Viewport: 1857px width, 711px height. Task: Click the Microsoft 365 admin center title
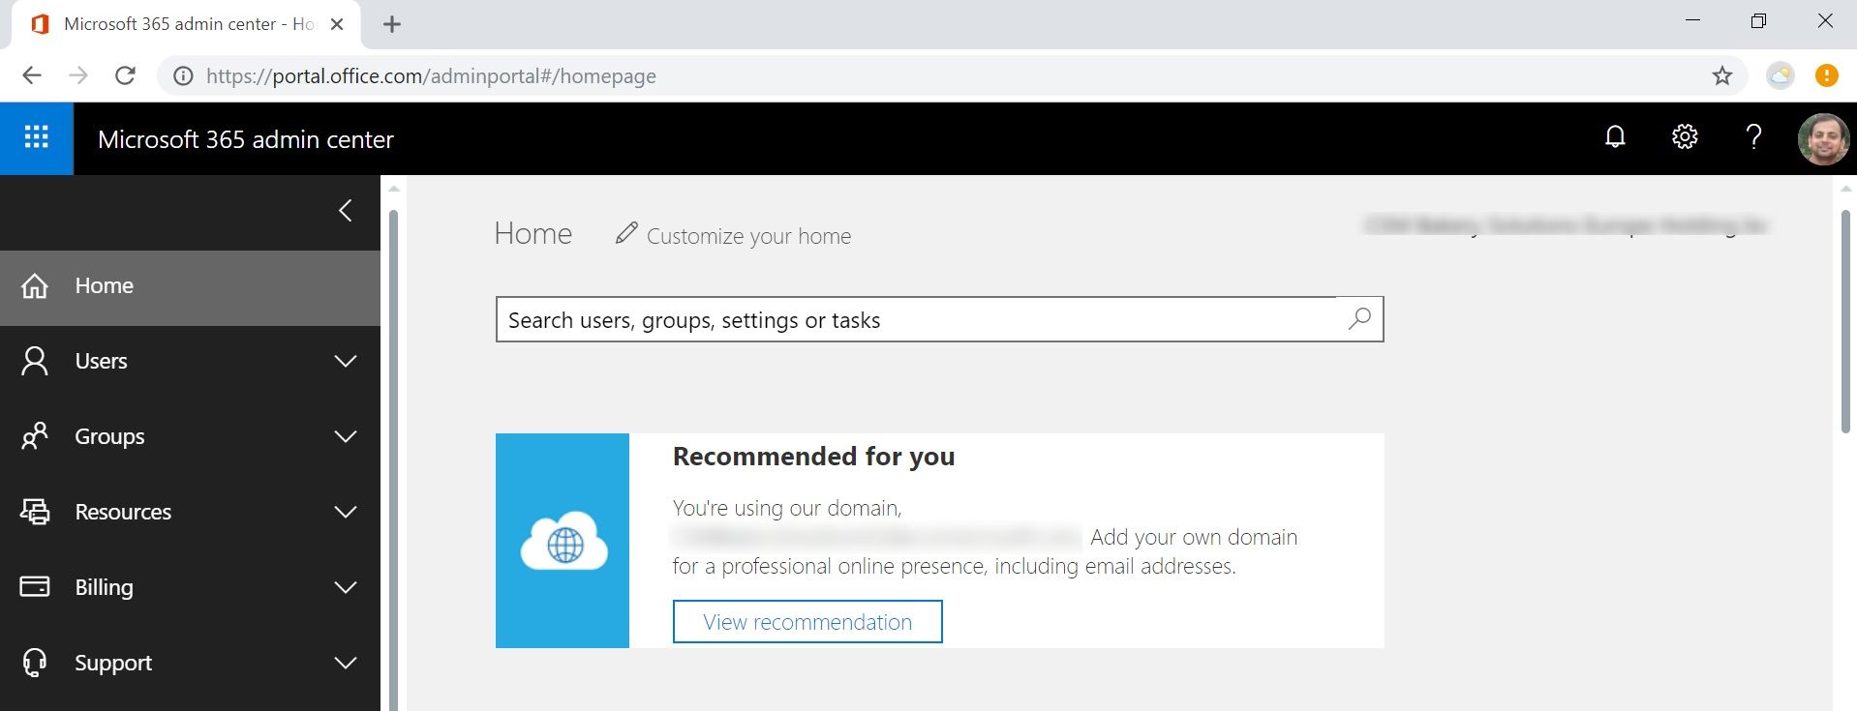[x=246, y=139]
